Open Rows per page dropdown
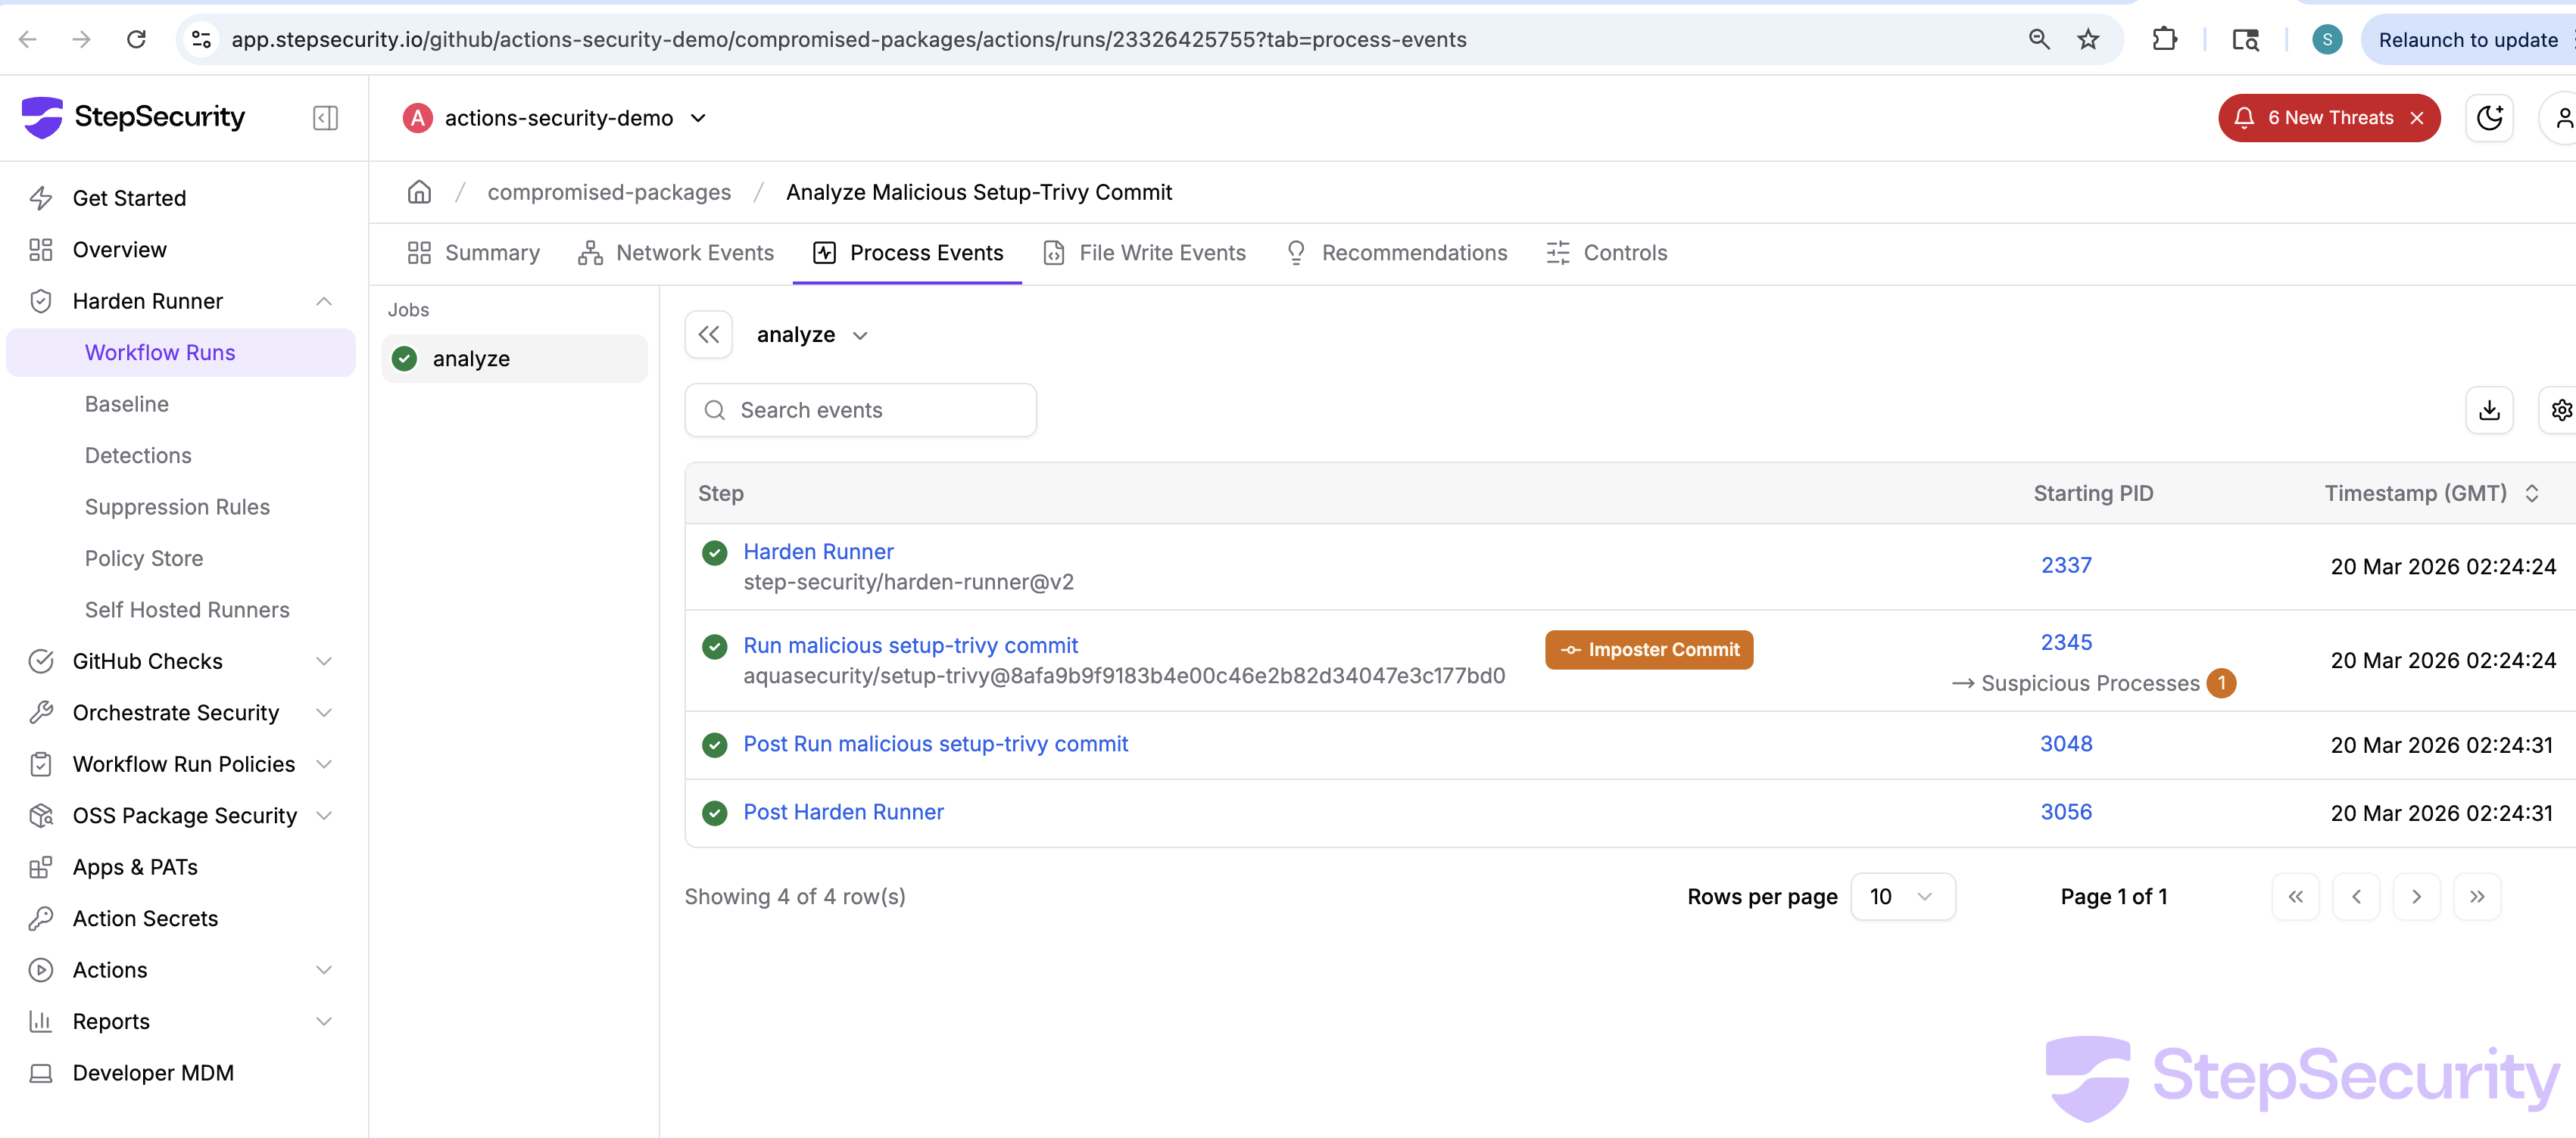The height and width of the screenshot is (1138, 2576). pos(1902,896)
